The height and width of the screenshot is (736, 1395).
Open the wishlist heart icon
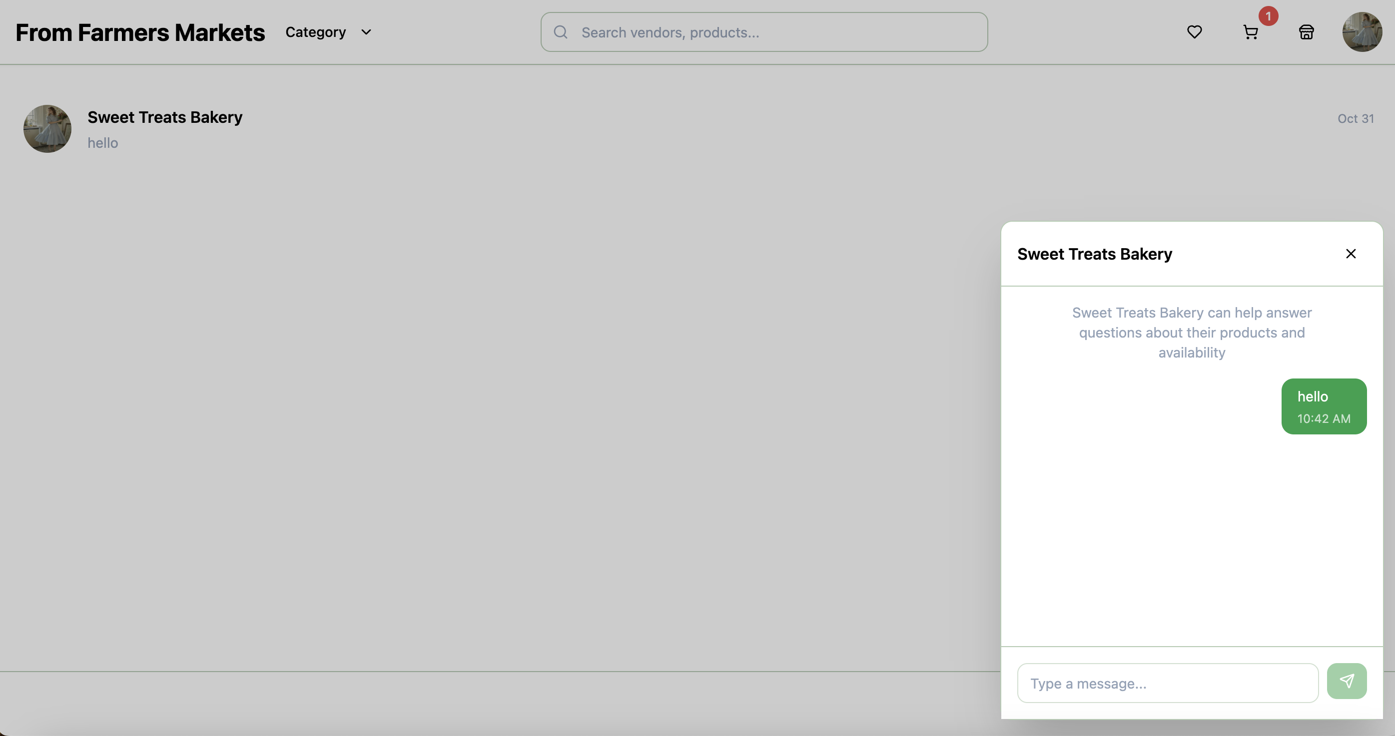click(x=1194, y=32)
